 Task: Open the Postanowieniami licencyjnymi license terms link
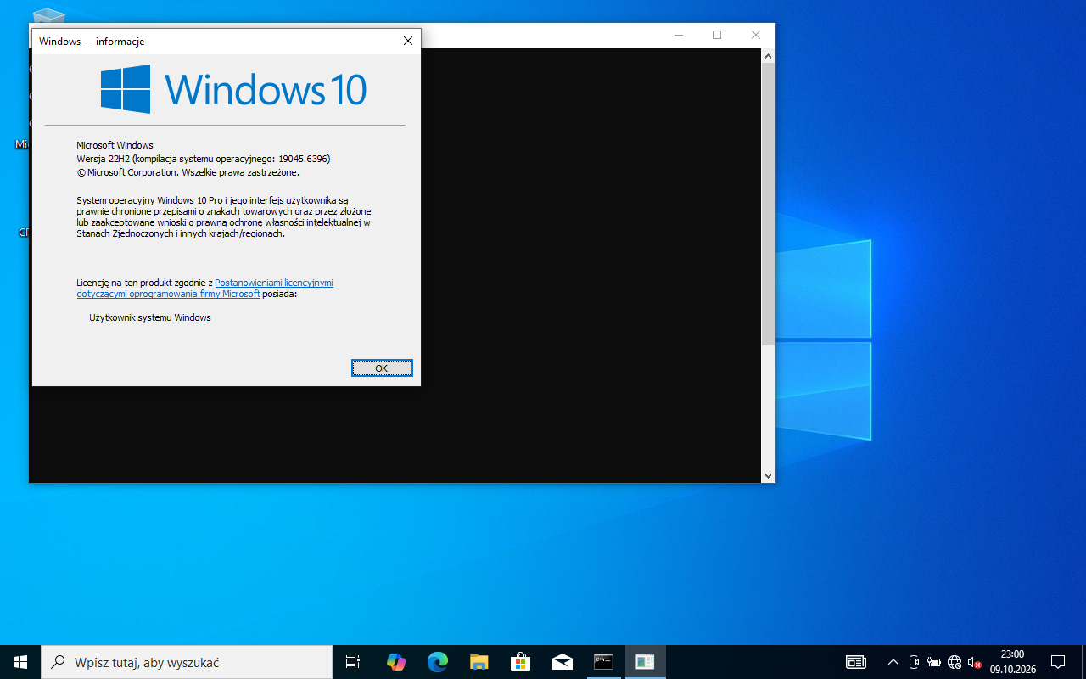pos(204,289)
